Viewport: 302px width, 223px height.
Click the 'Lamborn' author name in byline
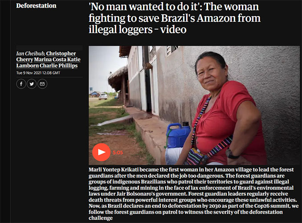point(27,66)
